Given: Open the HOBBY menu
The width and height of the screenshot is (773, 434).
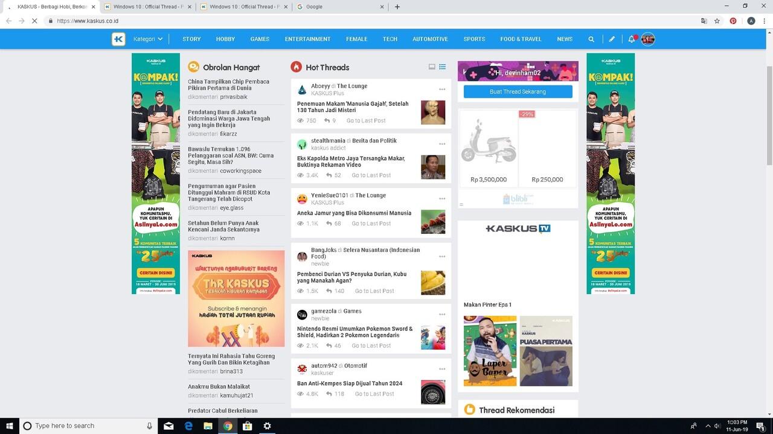Looking at the screenshot, I should coord(225,39).
